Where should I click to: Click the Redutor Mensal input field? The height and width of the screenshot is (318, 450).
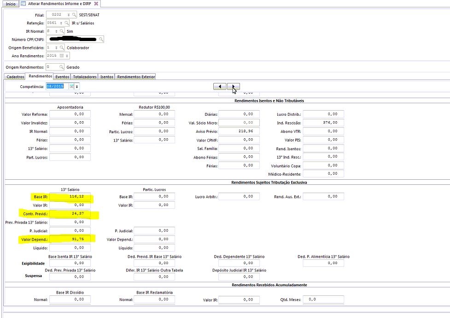(x=154, y=114)
